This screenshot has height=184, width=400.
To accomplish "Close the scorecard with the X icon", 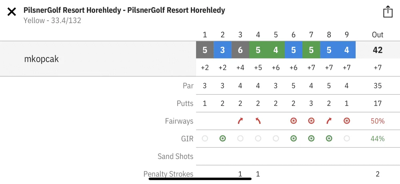I will (x=12, y=12).
